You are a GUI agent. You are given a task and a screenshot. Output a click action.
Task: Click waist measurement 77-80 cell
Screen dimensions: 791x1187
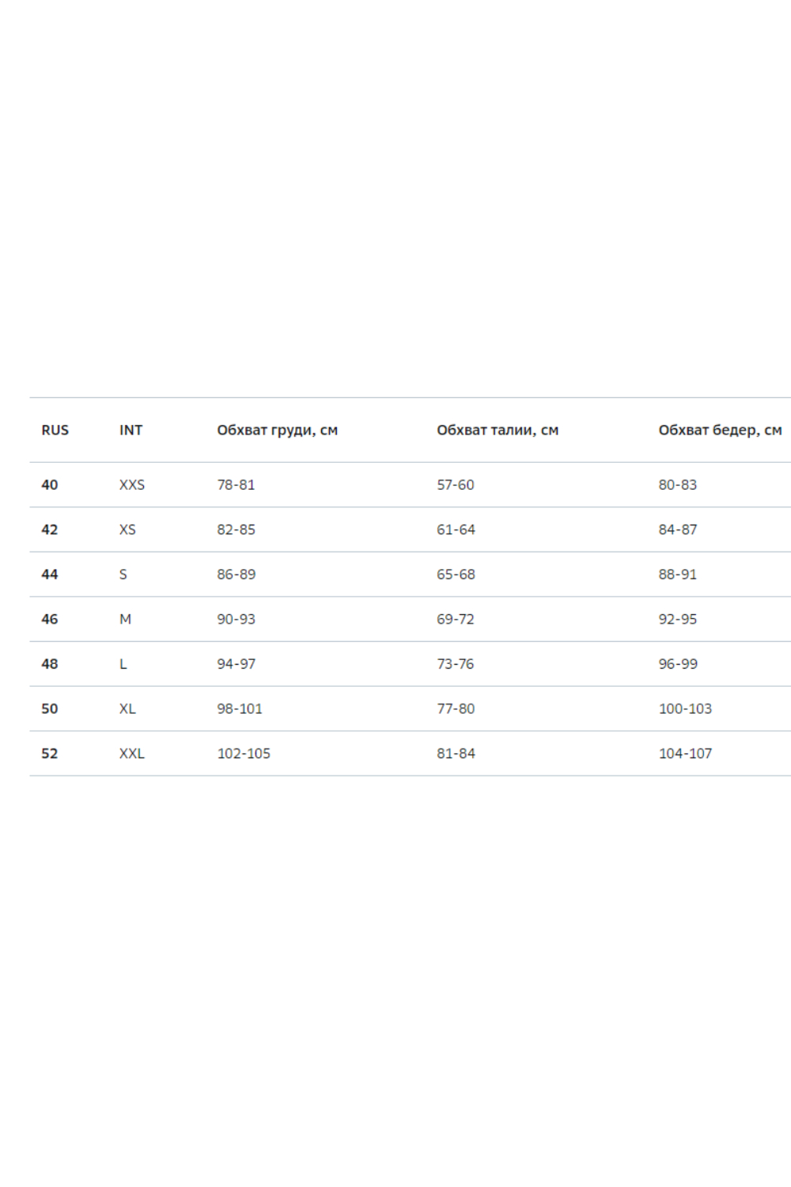pyautogui.click(x=456, y=709)
